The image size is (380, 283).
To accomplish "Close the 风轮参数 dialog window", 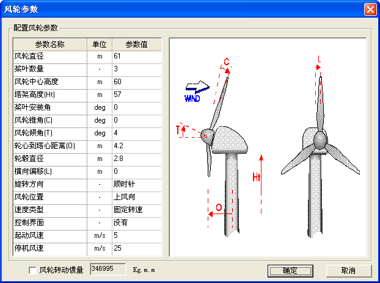I will coord(370,10).
